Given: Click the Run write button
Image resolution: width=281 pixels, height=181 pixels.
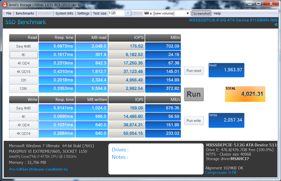Looking at the screenshot, I should pyautogui.click(x=194, y=120).
